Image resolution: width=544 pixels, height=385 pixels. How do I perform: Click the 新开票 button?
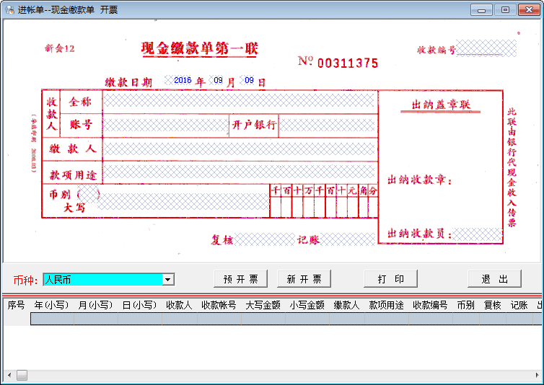click(x=304, y=279)
